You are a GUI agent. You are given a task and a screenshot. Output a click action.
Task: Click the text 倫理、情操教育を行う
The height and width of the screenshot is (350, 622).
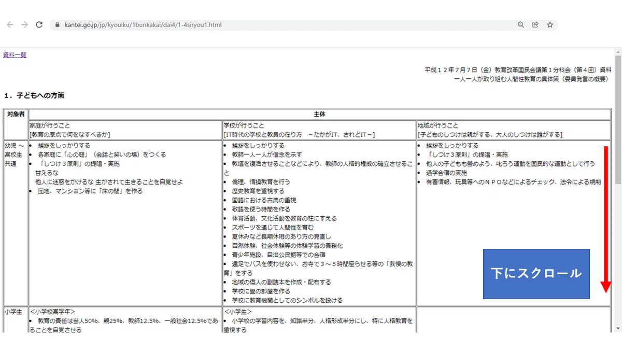(x=261, y=182)
